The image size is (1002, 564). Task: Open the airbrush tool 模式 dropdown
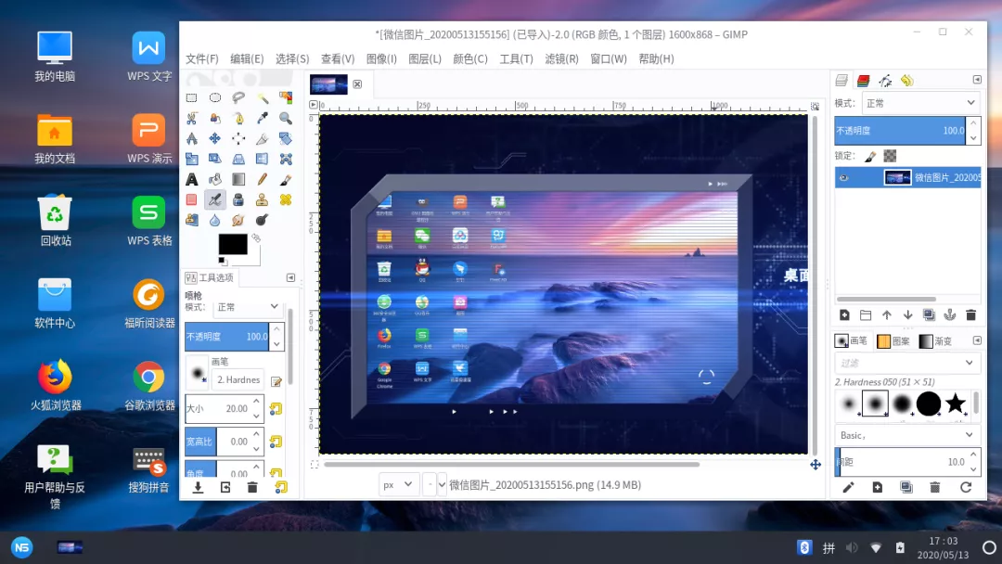click(248, 307)
